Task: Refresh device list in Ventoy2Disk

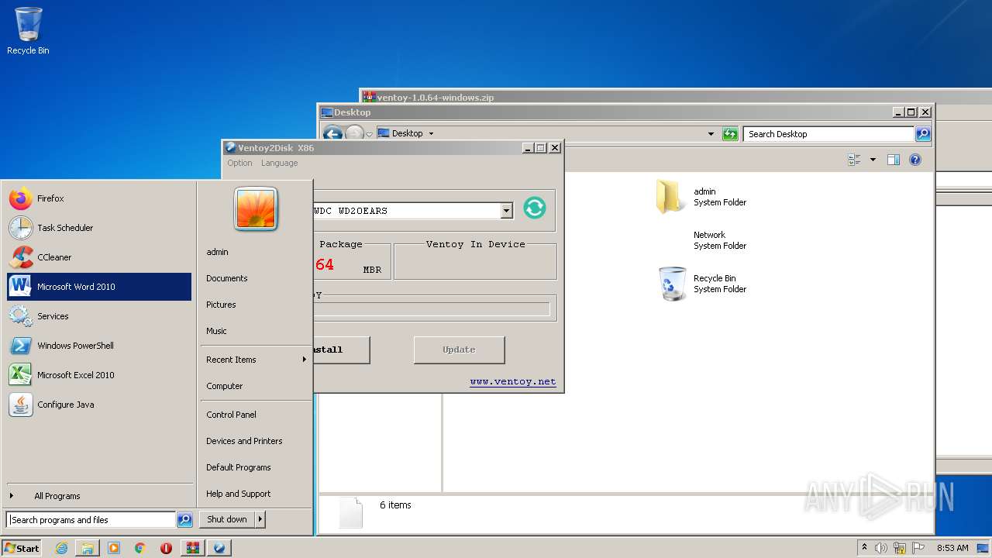Action: [x=535, y=208]
